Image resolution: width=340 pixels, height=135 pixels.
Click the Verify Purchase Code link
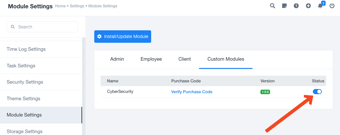coord(192,92)
